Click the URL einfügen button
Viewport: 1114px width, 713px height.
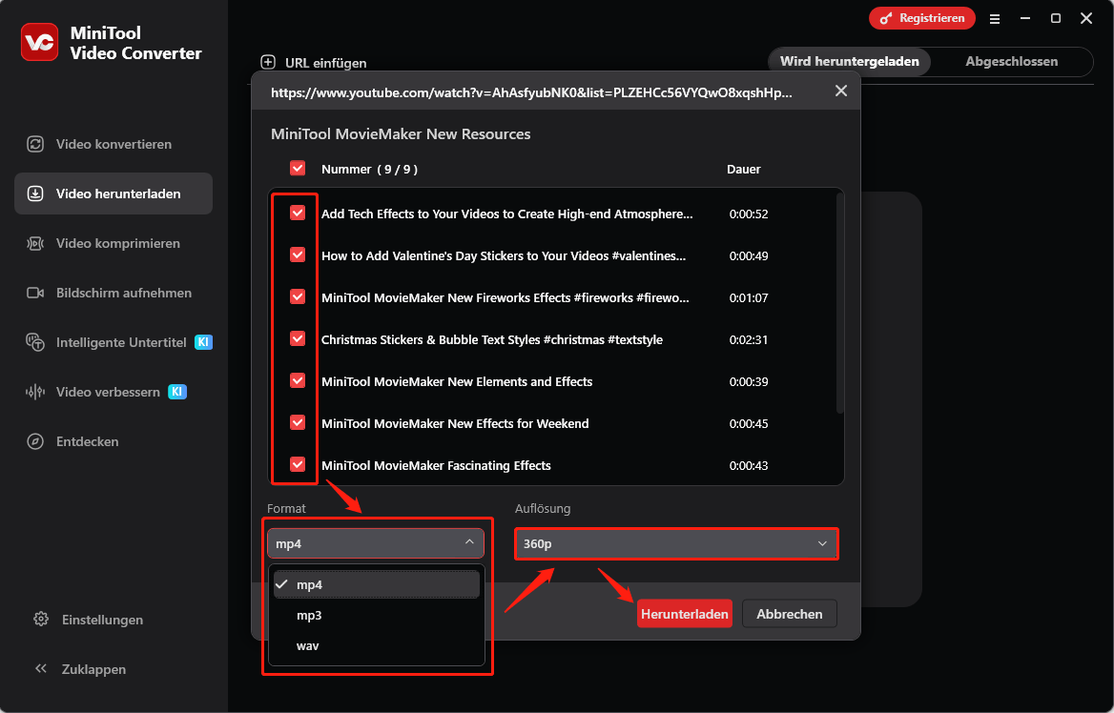click(x=314, y=63)
